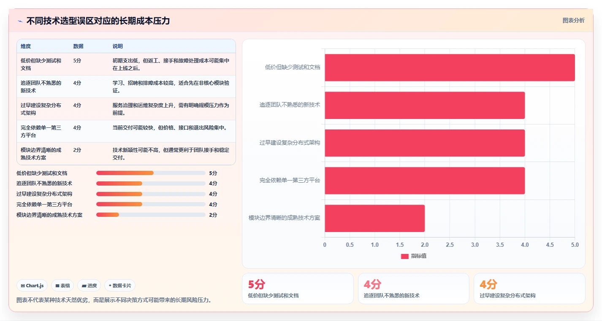The image size is (602, 321).
Task: Click the 进度 chip
Action: [x=89, y=286]
